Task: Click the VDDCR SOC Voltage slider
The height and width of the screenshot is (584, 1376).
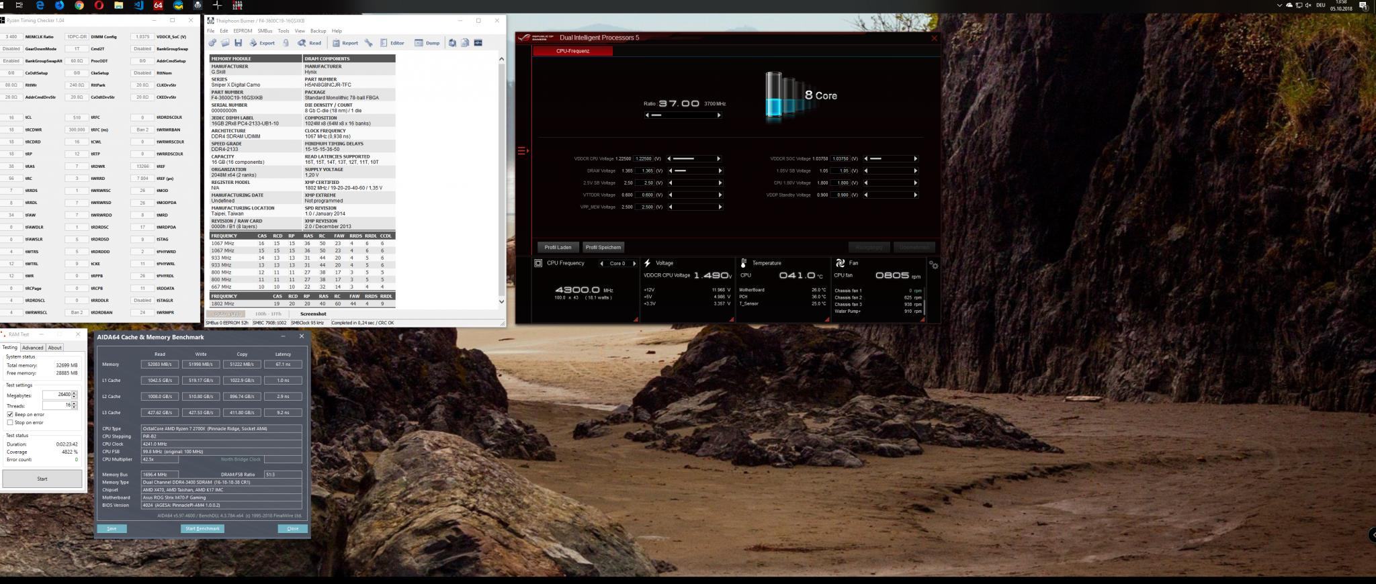Action: tap(890, 158)
